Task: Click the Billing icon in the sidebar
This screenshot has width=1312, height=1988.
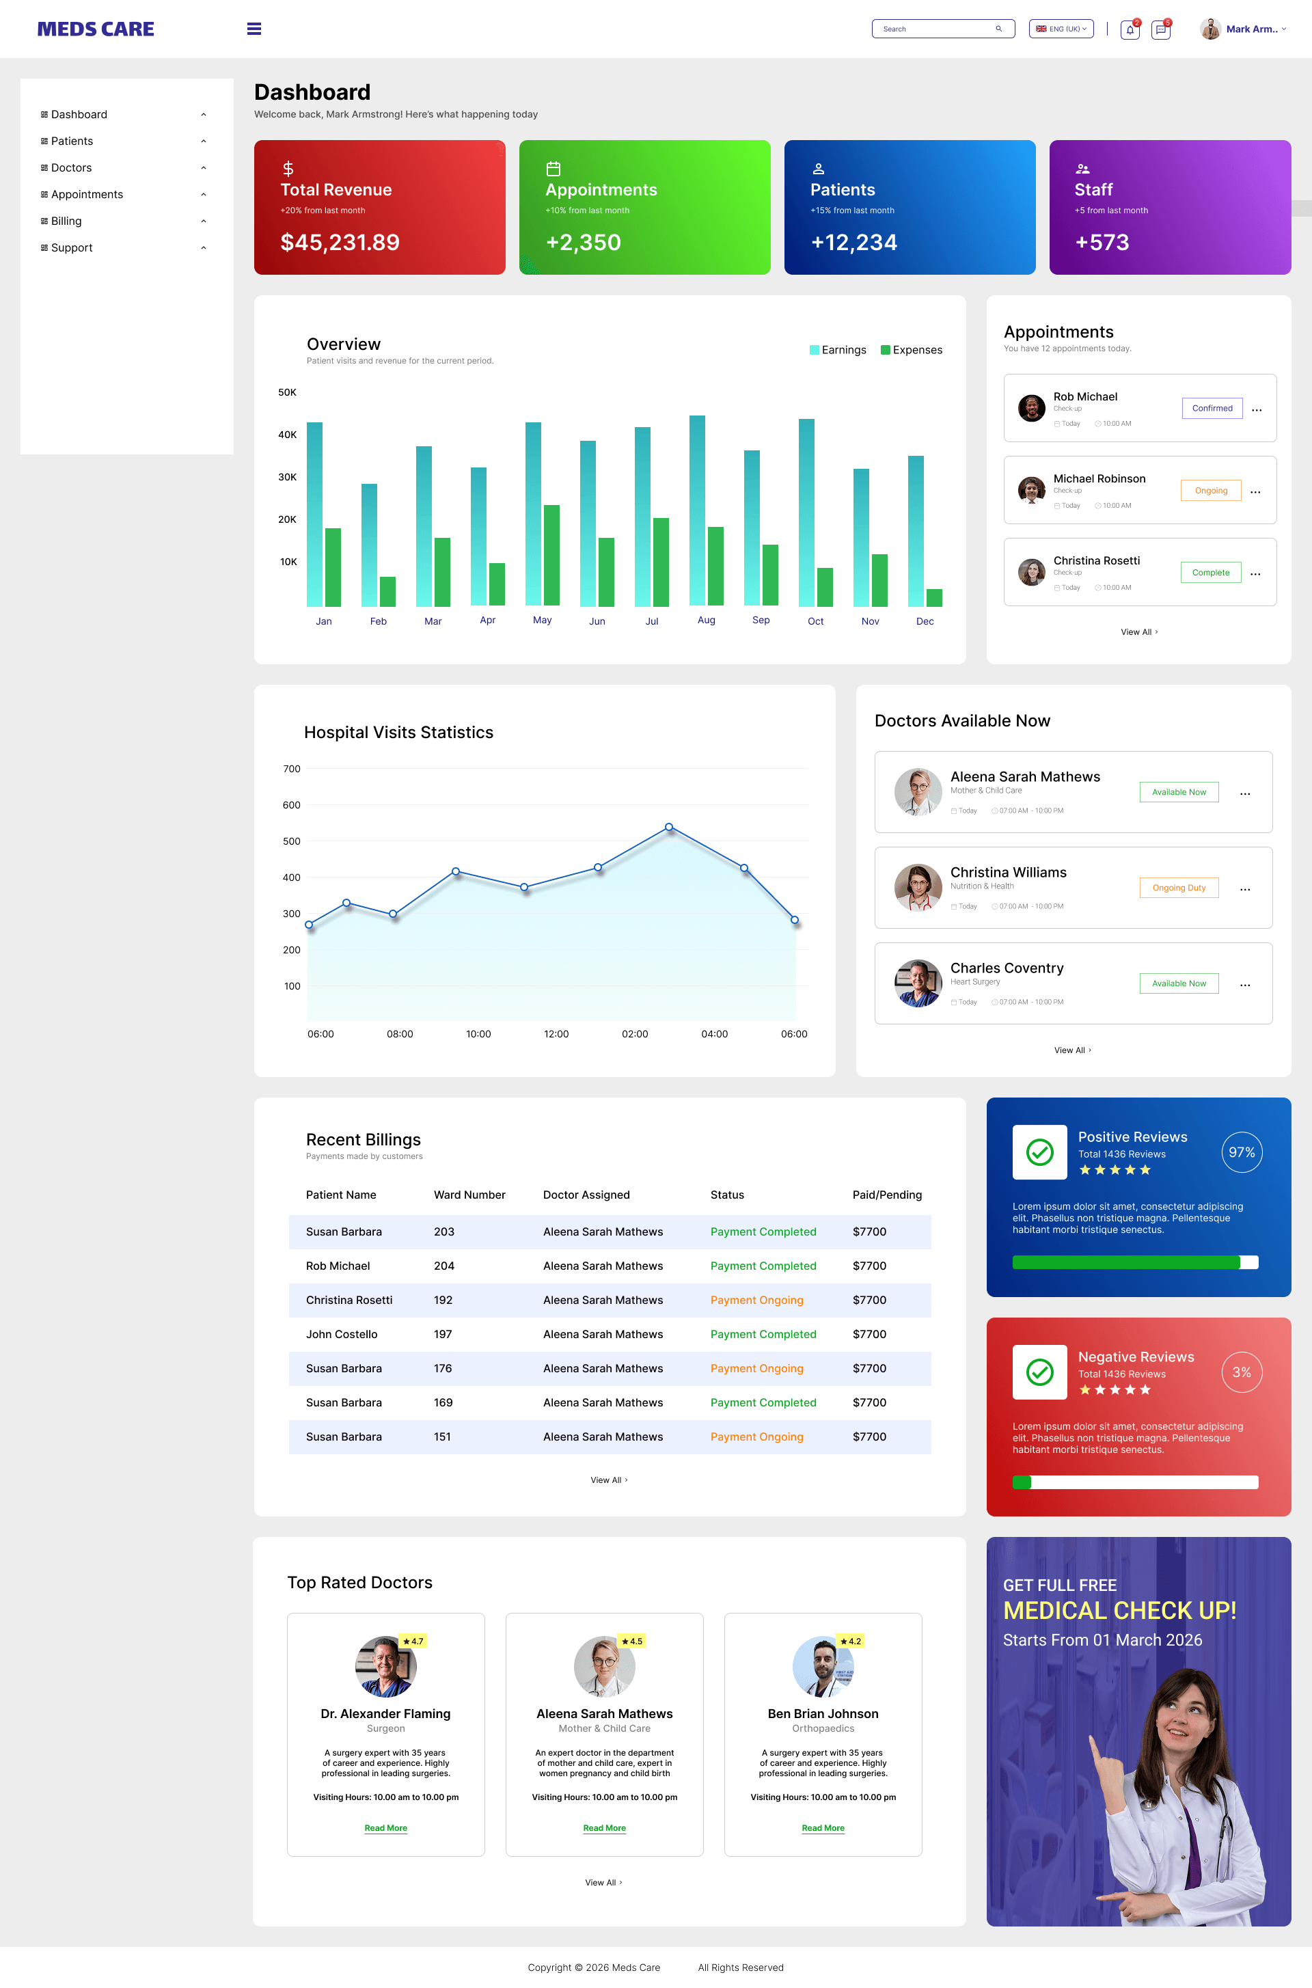Action: tap(44, 221)
